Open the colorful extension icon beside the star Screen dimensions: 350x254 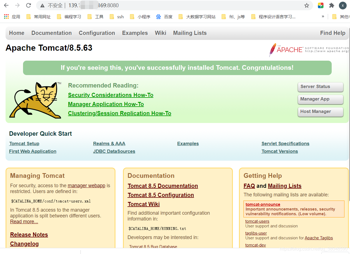(x=321, y=5)
